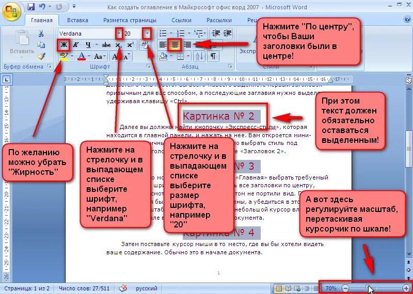
Task: Click the zoom slider handle
Action: pyautogui.click(x=369, y=288)
